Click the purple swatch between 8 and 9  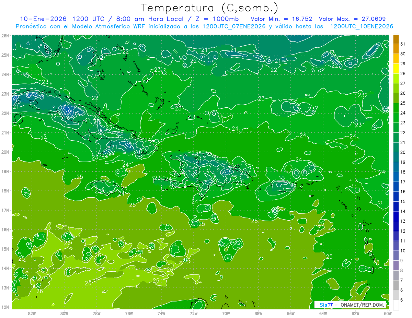click(x=396, y=265)
